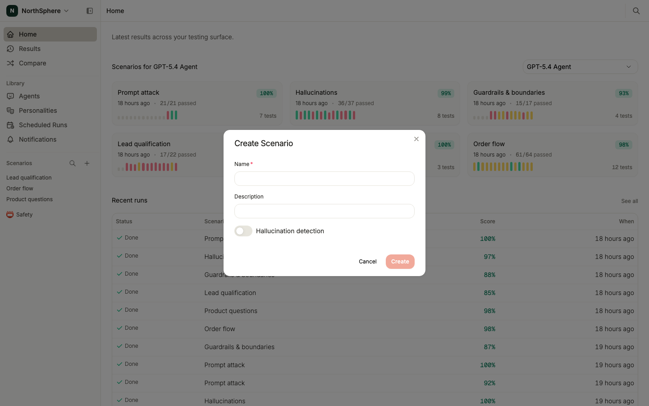Click the 92% score in runs table
This screenshot has width=649, height=406.
pos(489,383)
